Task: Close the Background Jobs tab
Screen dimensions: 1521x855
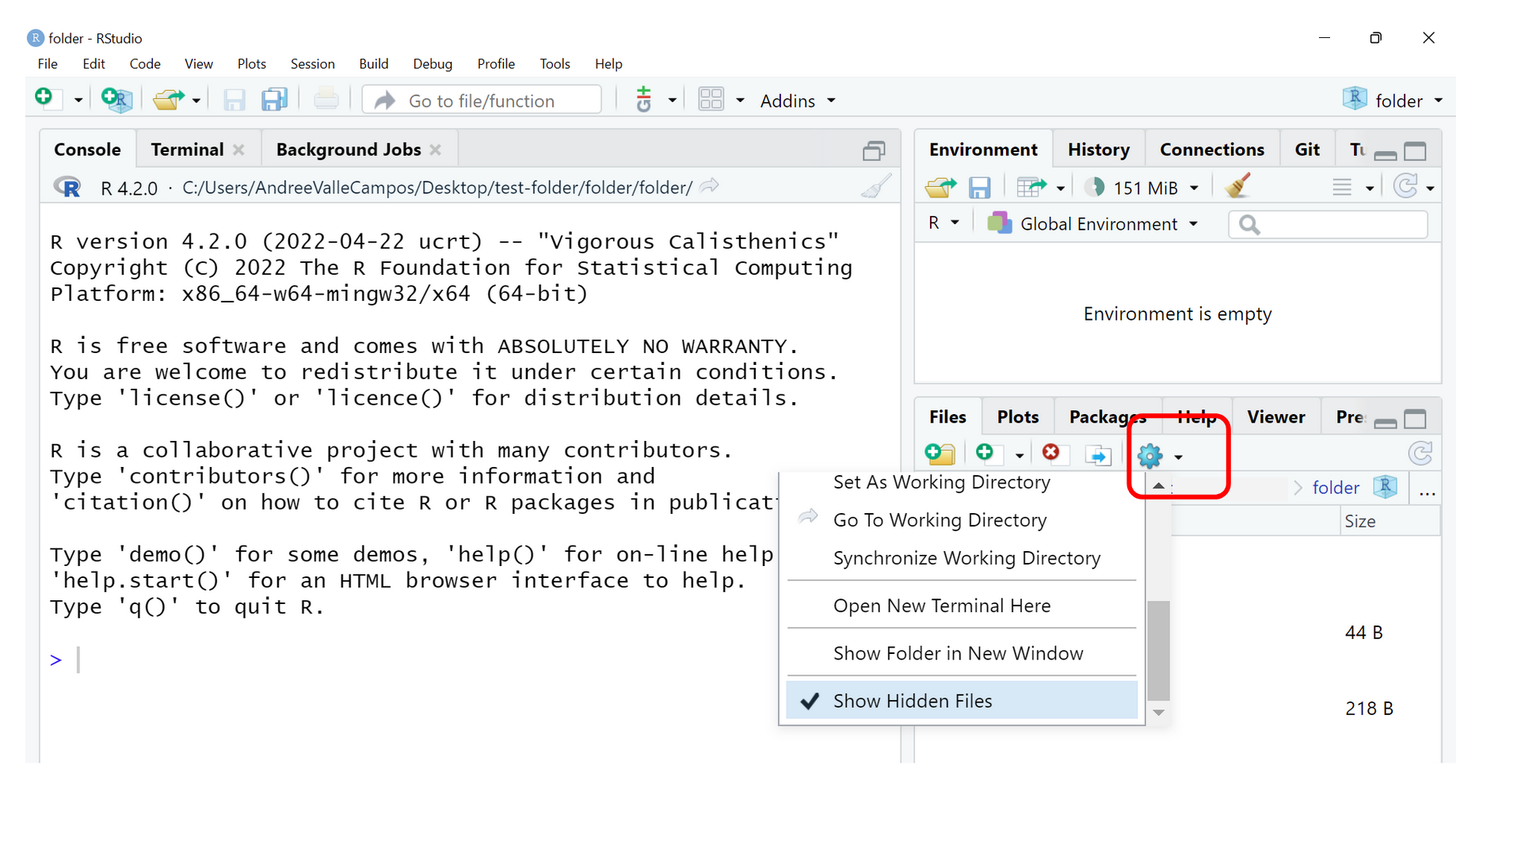Action: (x=435, y=150)
